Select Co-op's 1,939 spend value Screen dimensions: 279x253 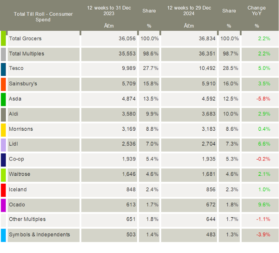coord(129,159)
